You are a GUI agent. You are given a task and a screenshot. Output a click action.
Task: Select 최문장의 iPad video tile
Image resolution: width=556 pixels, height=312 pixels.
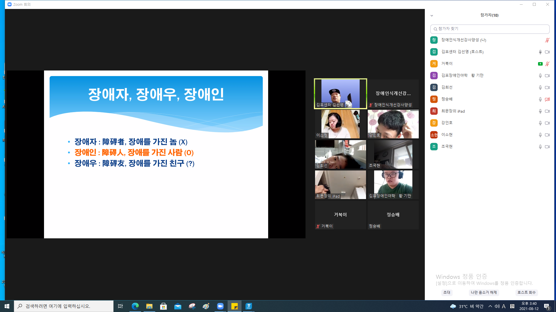coord(341,185)
